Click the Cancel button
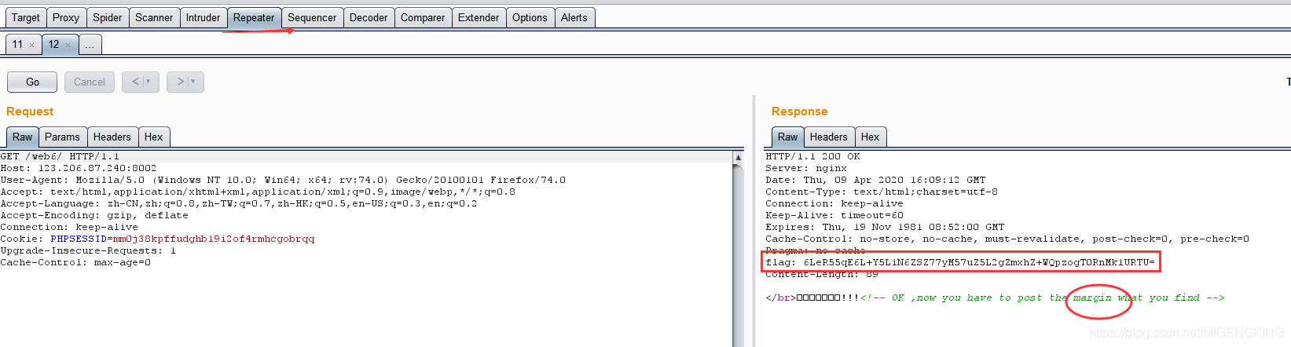 coord(90,82)
